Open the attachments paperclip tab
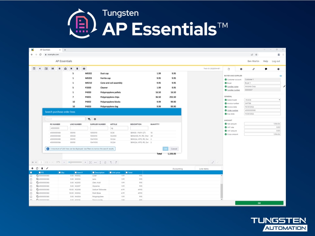The image size is (315, 236). 253,69
